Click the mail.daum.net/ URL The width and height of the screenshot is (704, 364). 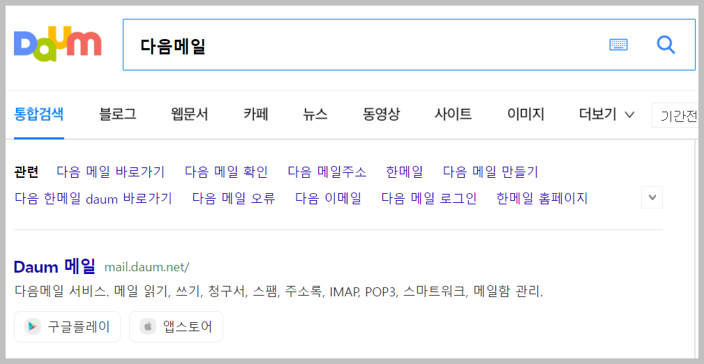[147, 267]
